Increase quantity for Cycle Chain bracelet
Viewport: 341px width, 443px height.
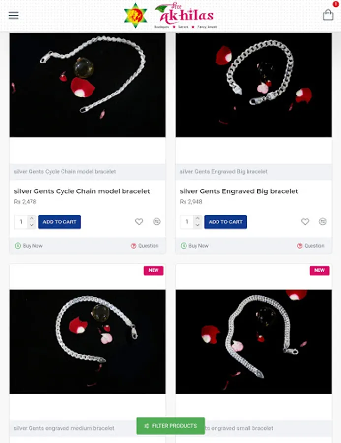[31, 218]
